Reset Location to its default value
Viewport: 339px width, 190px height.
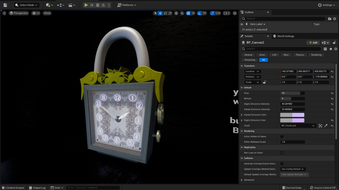coord(332,72)
